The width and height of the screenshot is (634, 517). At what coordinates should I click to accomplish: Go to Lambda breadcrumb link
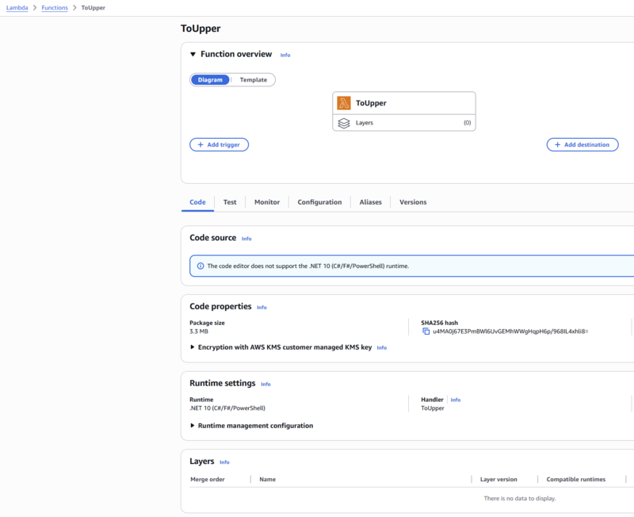pos(17,8)
